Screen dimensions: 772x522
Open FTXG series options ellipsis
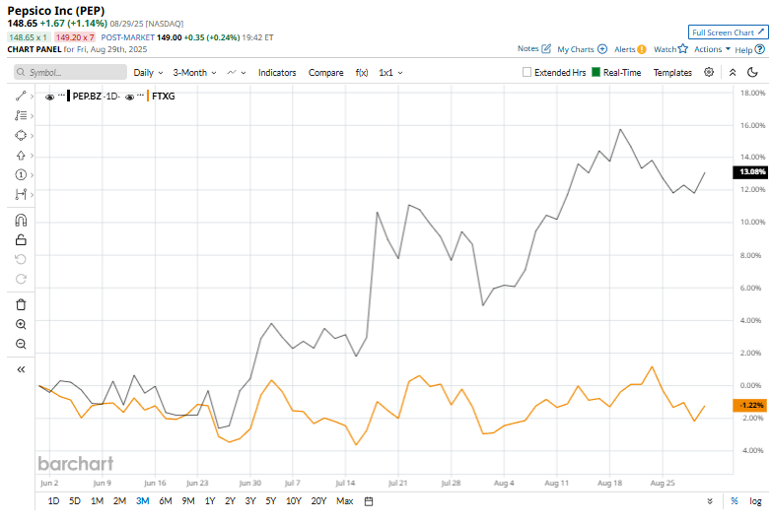pos(140,95)
